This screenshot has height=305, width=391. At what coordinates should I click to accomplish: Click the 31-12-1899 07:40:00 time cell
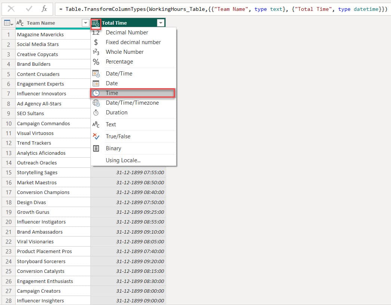click(x=128, y=252)
